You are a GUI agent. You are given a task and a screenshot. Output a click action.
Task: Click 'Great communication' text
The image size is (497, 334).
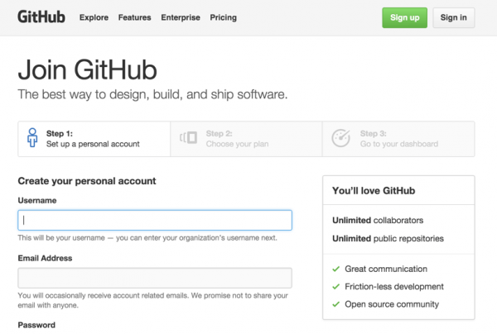386,270
